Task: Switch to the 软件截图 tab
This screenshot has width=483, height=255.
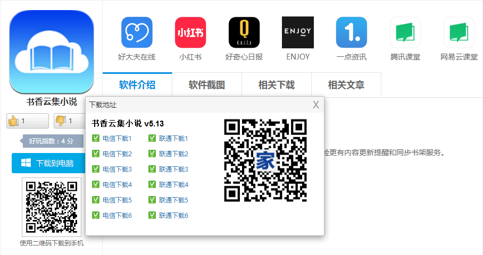Action: click(207, 85)
